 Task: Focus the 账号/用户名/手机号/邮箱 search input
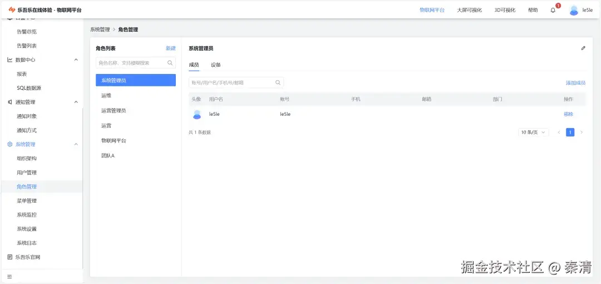(236, 82)
